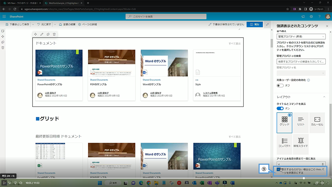The width and height of the screenshot is (332, 187).
Task: Adjust the items count stepper arrows
Action: pyautogui.click(x=323, y=164)
